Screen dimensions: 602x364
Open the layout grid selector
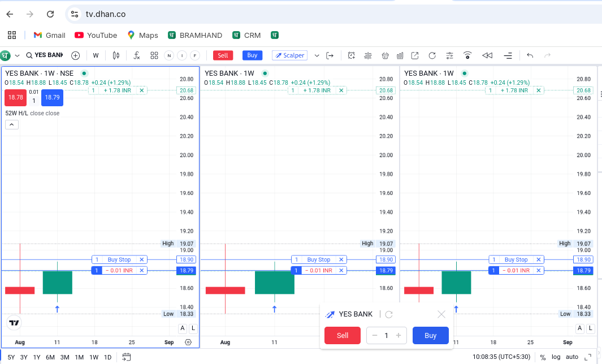[x=154, y=55]
